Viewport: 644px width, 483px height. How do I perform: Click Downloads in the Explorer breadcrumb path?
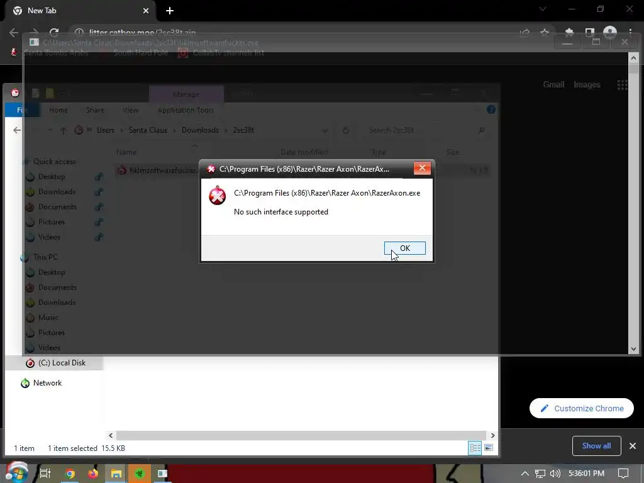tap(200, 130)
